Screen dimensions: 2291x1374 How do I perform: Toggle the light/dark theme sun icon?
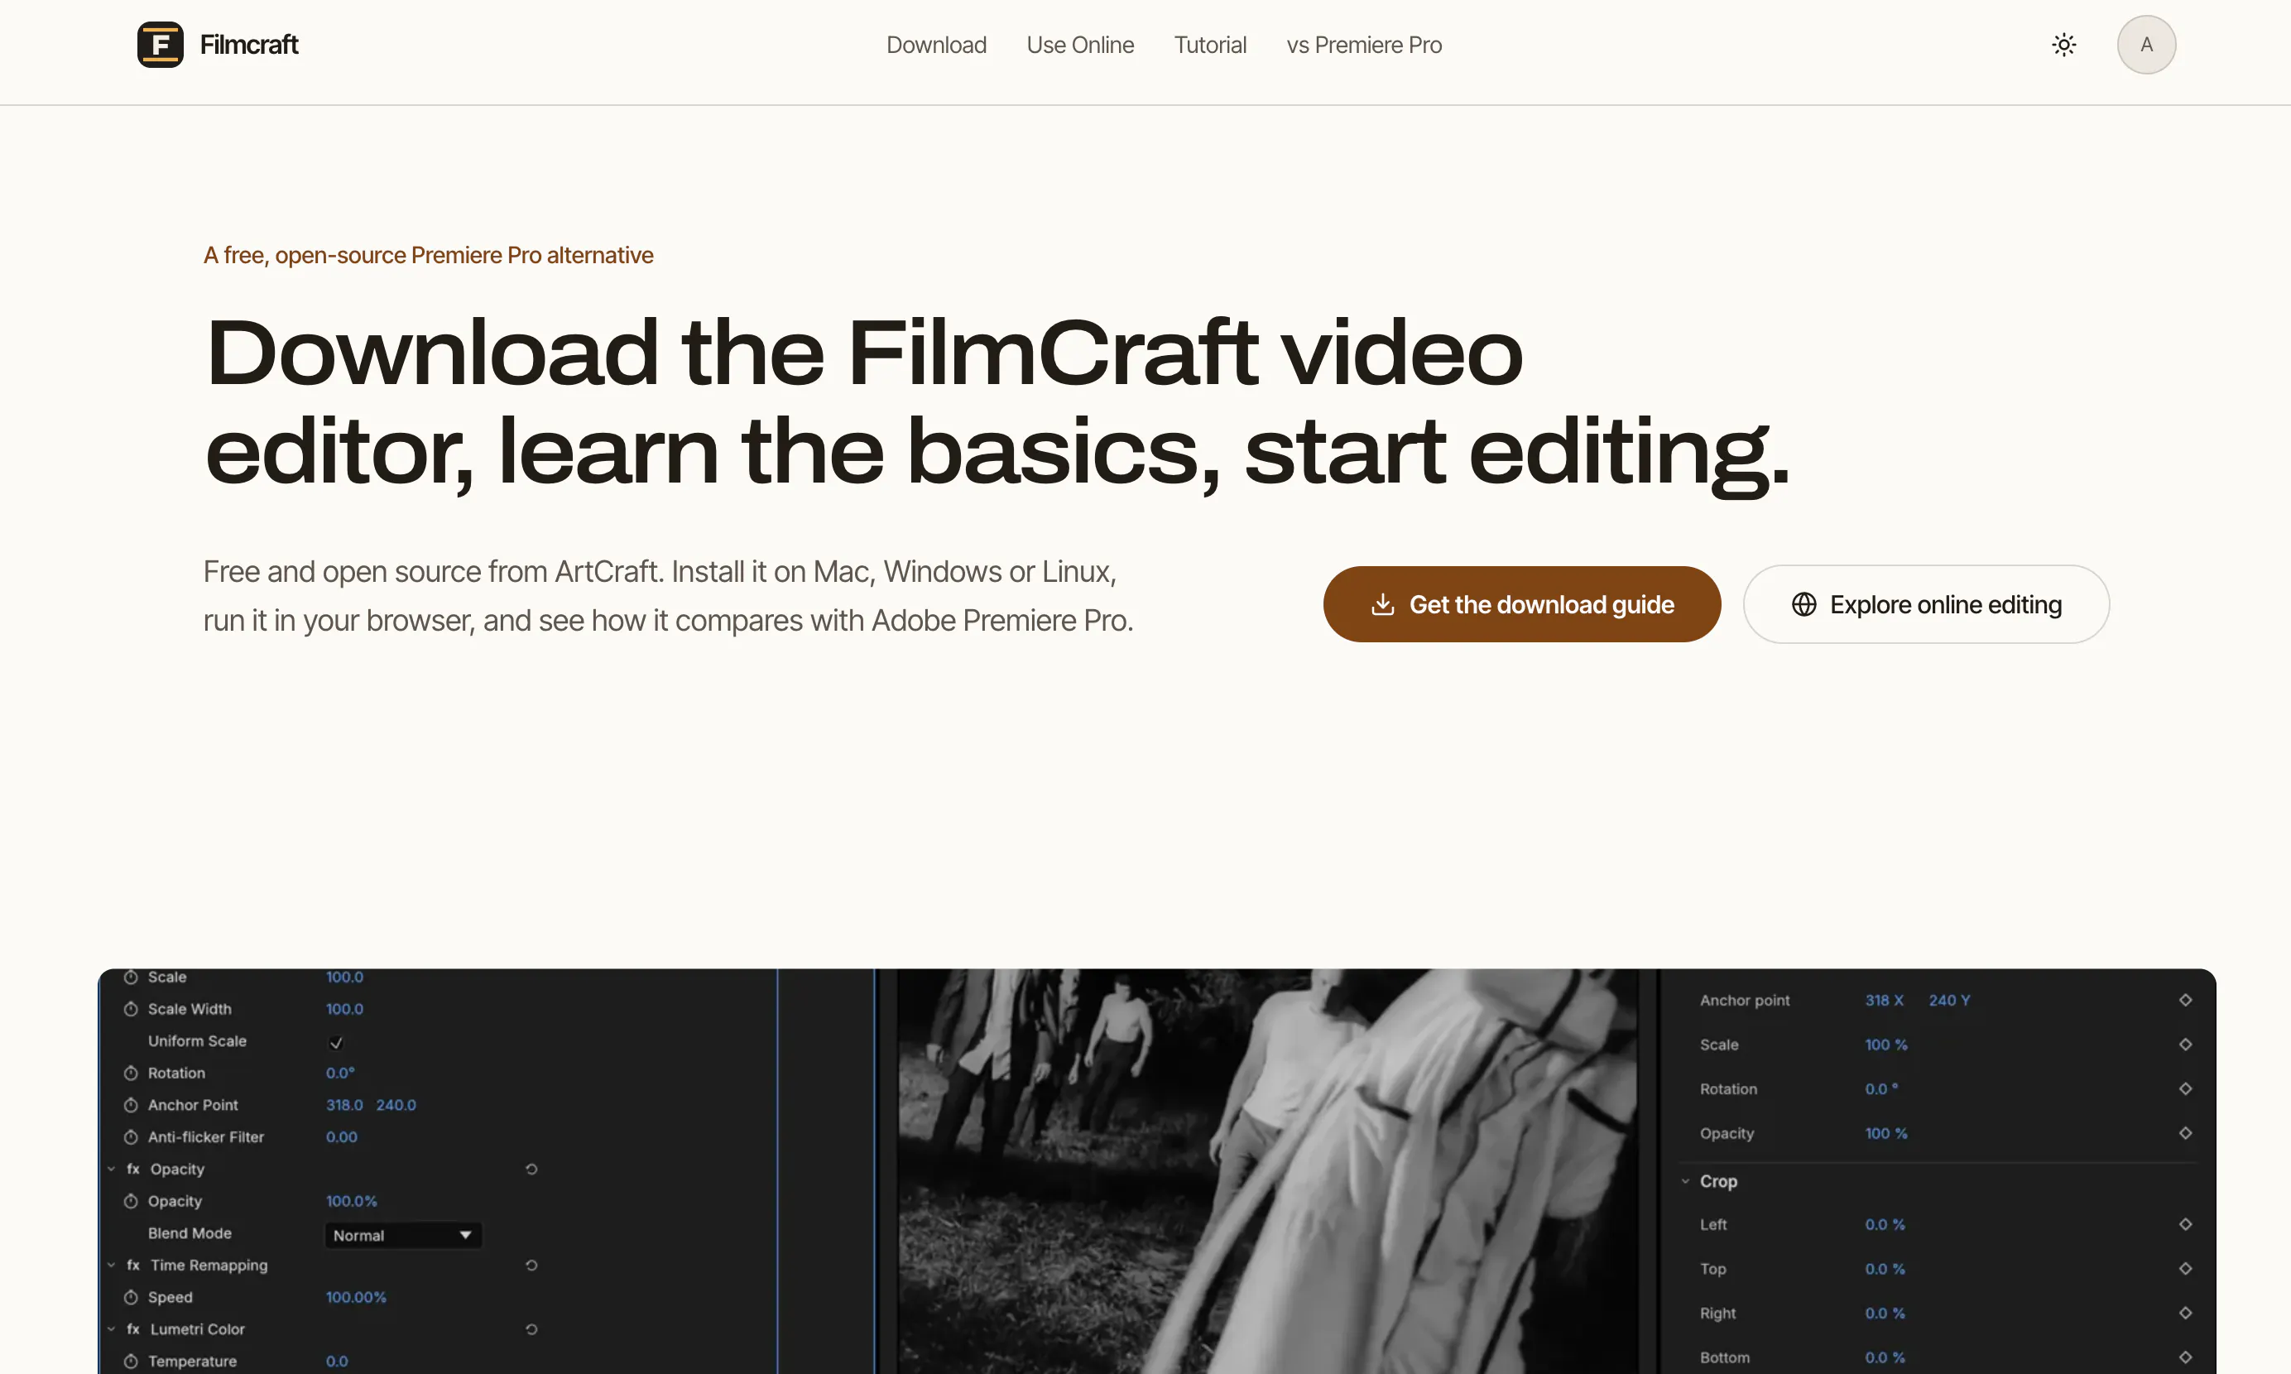[x=2063, y=45]
